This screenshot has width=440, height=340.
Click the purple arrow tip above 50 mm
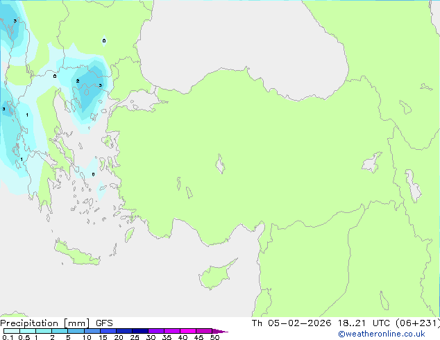click(220, 331)
